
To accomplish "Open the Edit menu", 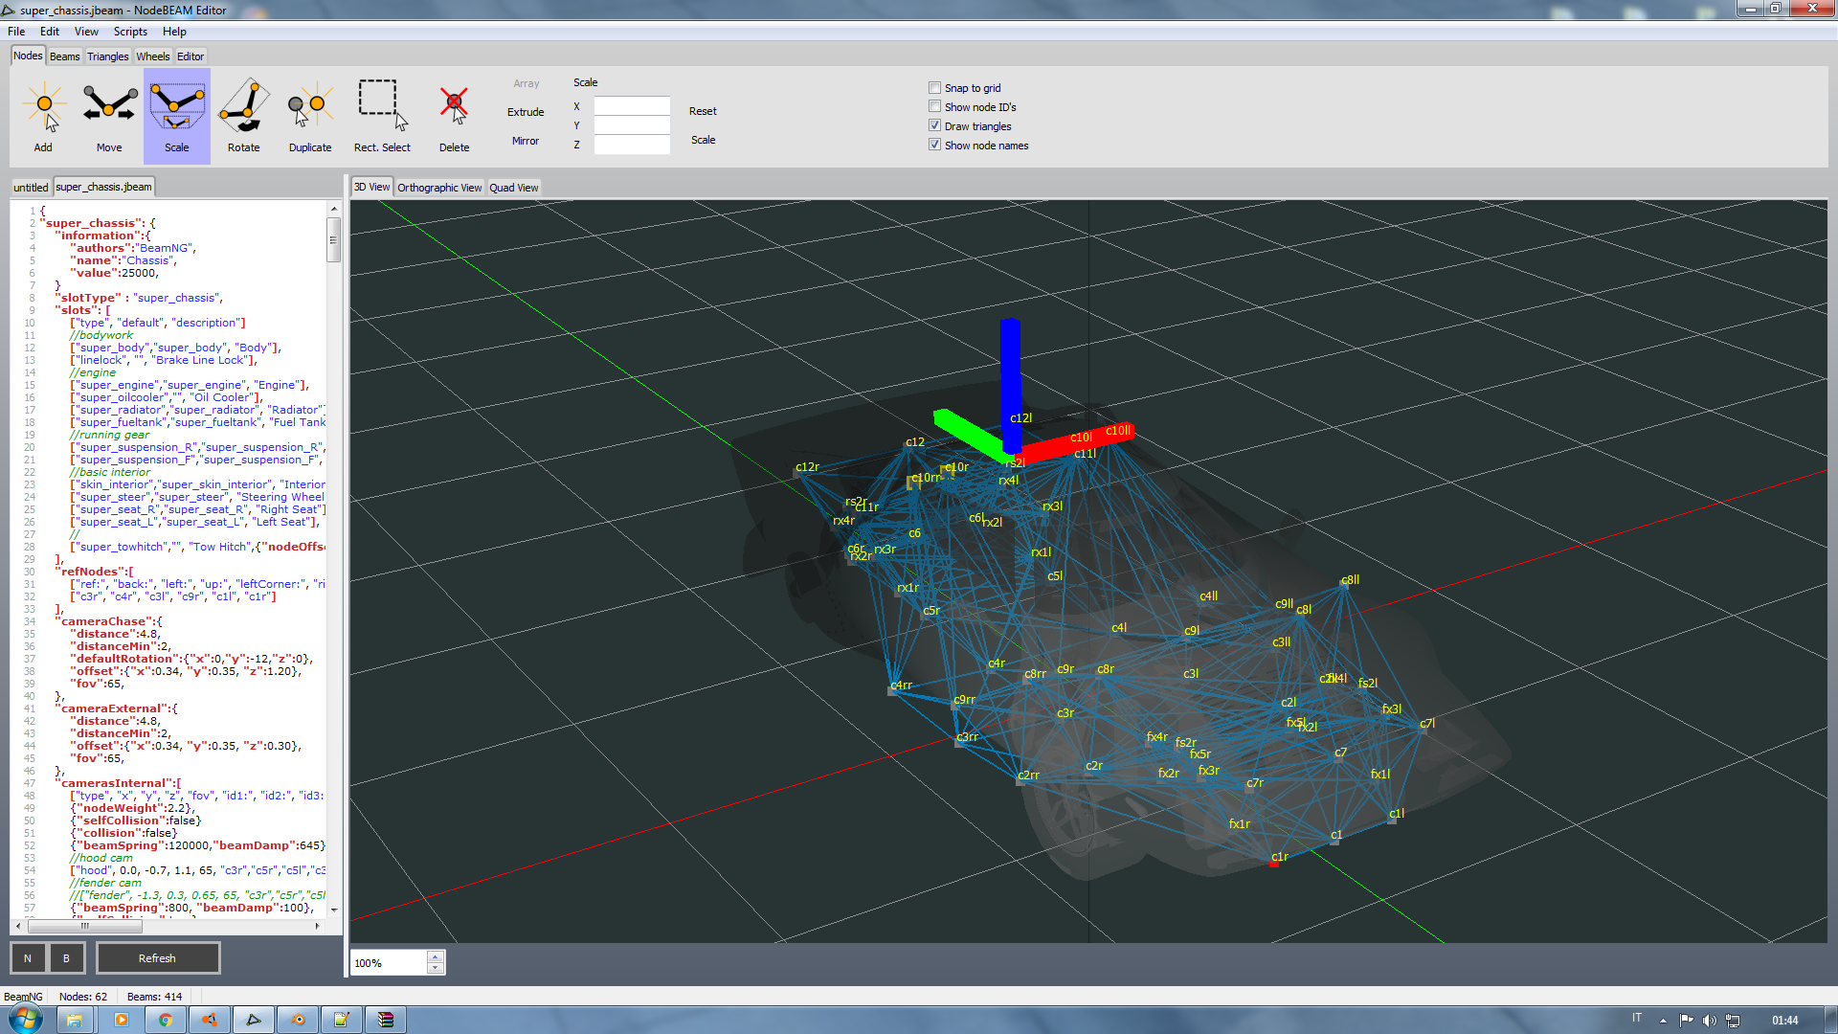I will 50,32.
